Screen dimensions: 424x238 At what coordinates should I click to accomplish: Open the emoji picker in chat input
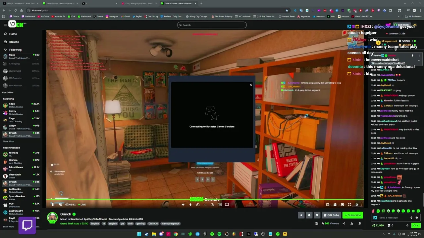pos(417,218)
